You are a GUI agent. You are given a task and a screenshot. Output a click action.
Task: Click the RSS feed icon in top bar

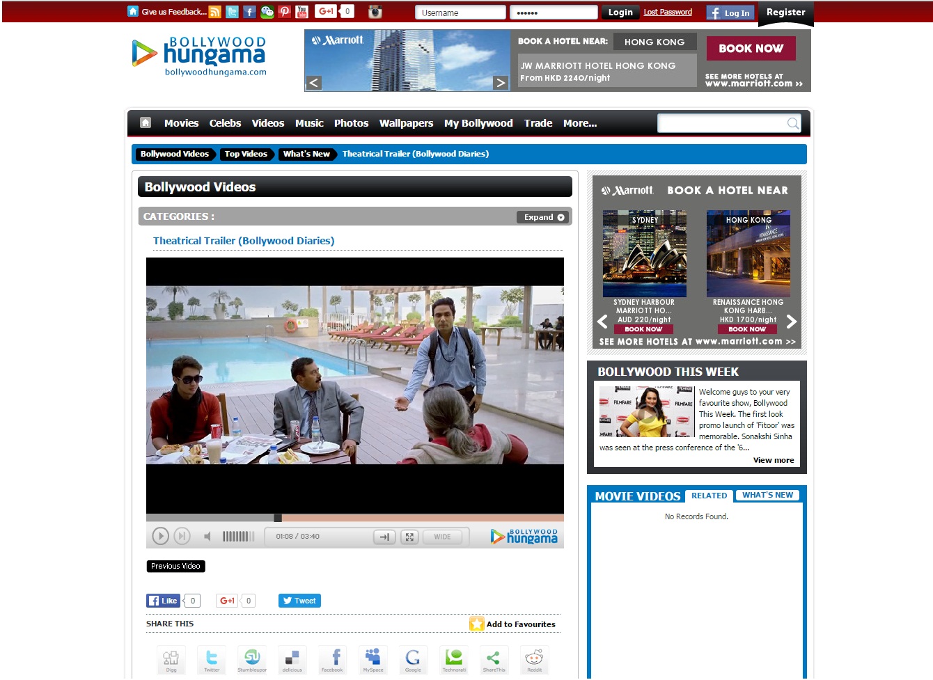215,12
